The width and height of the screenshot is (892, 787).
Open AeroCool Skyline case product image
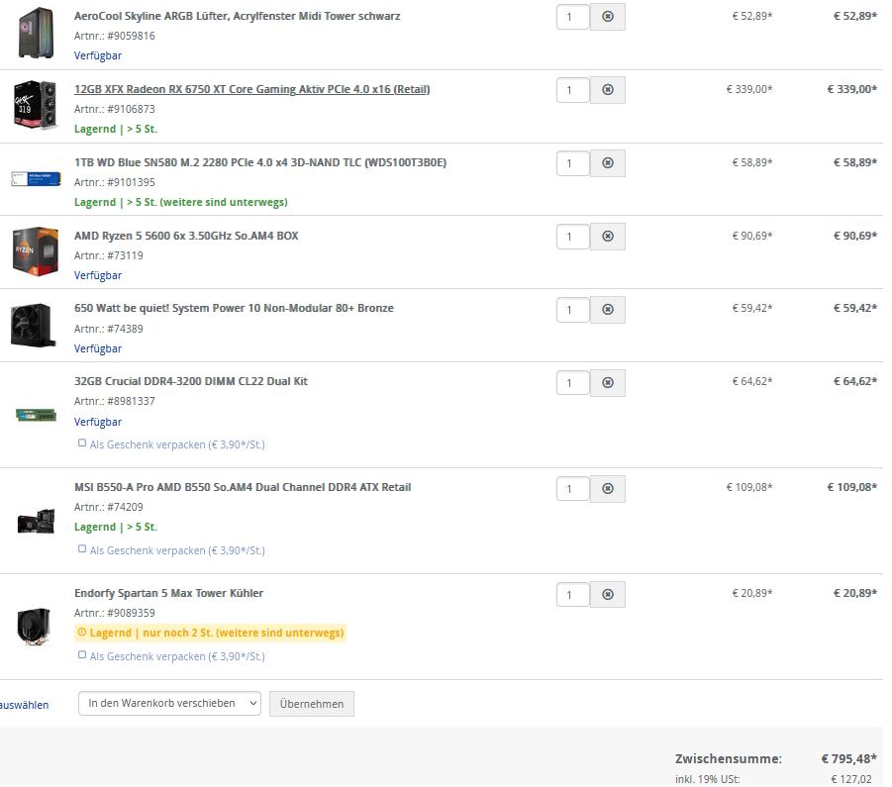click(36, 33)
